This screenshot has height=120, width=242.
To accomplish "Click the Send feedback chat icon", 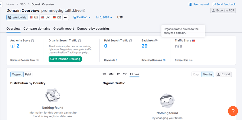I will (214, 4).
